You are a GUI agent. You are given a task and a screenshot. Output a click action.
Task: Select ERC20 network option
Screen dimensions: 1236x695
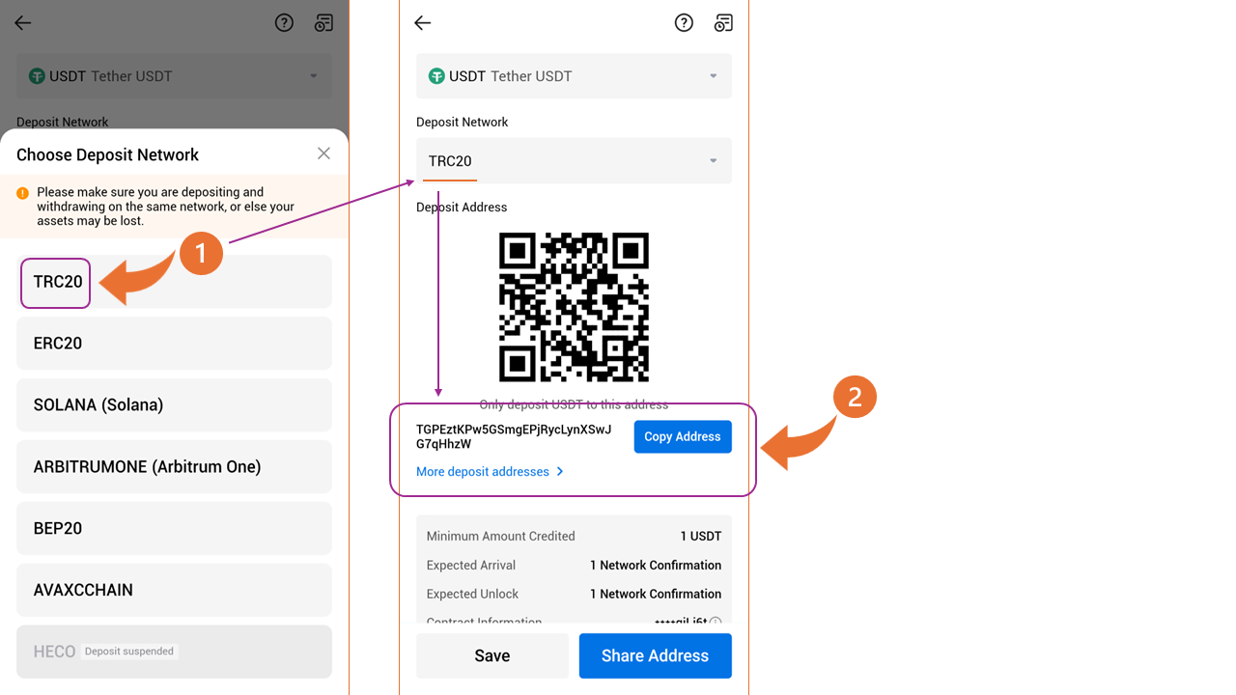coord(174,344)
